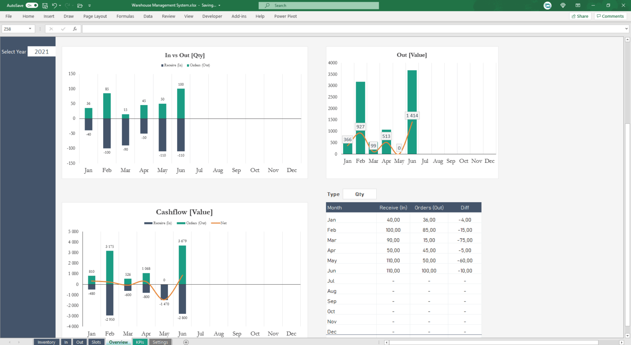Click the Insert Function (fx) icon

pyautogui.click(x=75, y=29)
